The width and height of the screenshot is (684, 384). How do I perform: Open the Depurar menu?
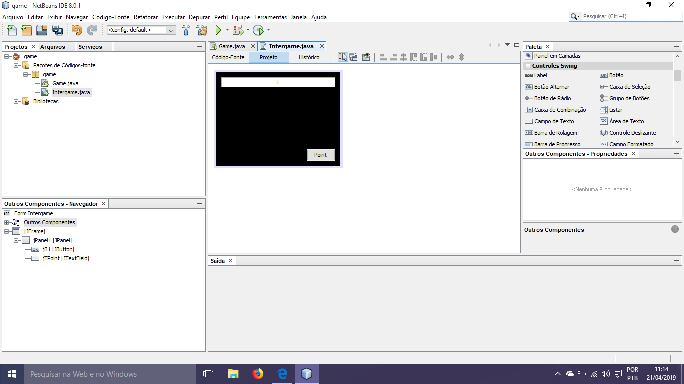[199, 17]
